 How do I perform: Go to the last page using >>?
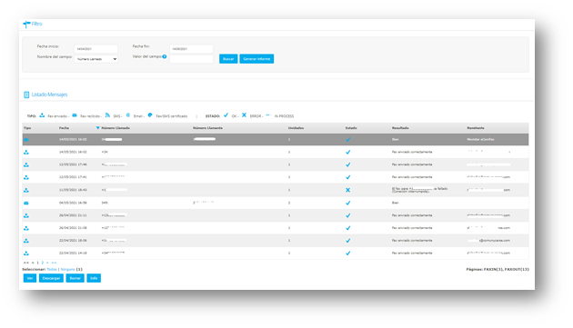click(x=54, y=263)
